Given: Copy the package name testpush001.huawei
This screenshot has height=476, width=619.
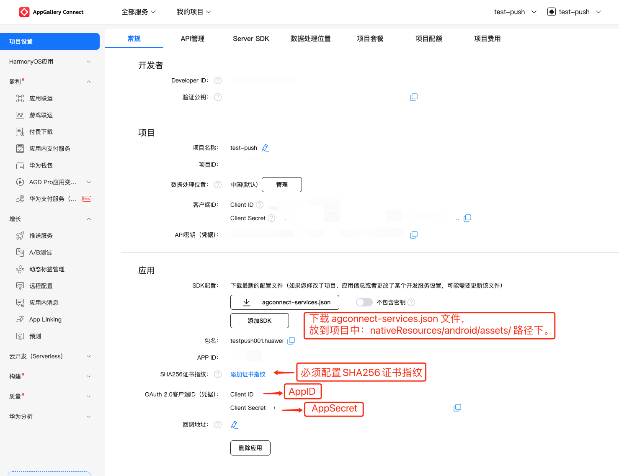Looking at the screenshot, I should 291,341.
